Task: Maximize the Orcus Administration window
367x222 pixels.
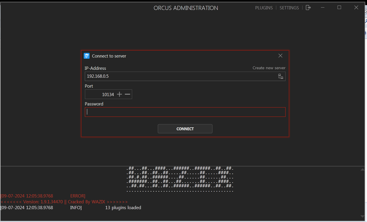Action: pyautogui.click(x=339, y=8)
